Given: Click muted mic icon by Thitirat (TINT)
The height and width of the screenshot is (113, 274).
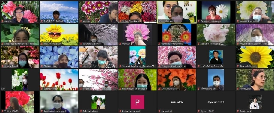Looking at the screenshot, I should coord(2,111).
